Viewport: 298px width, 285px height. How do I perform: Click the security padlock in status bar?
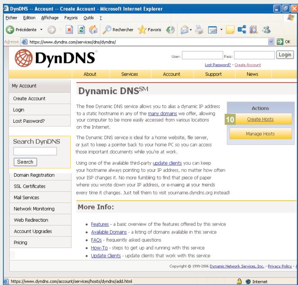pos(239,281)
